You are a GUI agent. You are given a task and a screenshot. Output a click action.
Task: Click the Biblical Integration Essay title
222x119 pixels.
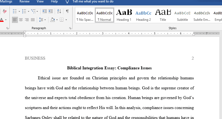[x=109, y=68]
